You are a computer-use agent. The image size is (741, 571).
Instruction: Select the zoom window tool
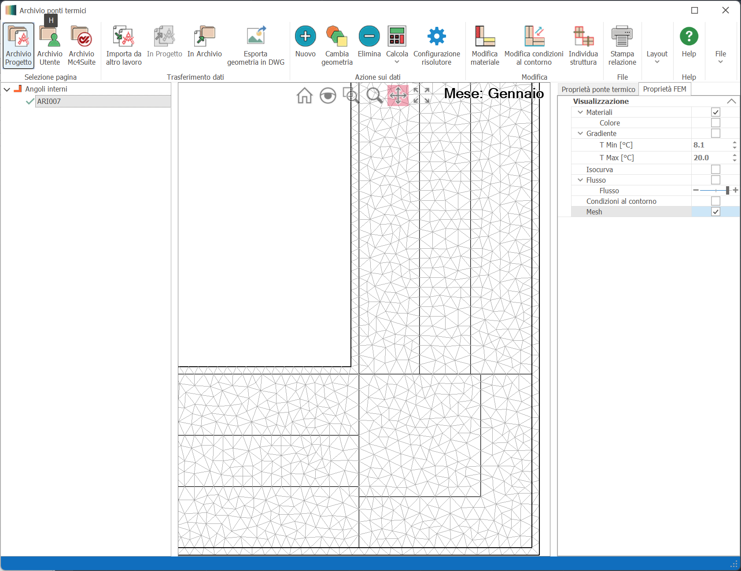click(351, 96)
